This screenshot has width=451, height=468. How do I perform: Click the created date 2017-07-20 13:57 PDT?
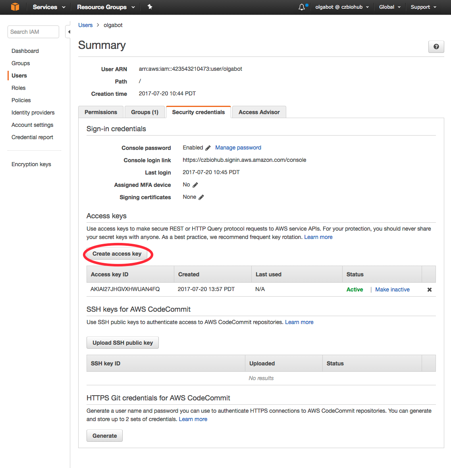[x=206, y=289]
